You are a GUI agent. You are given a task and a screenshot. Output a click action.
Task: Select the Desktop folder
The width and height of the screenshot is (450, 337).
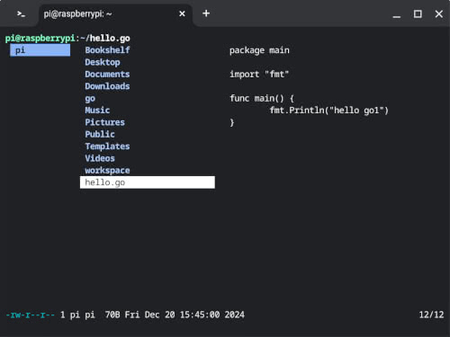[103, 62]
